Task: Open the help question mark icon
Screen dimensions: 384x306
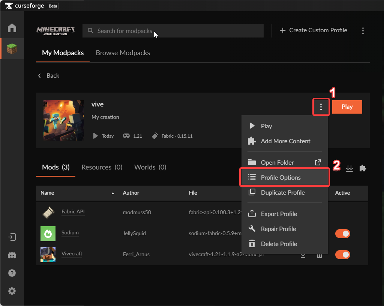Action: (x=12, y=273)
